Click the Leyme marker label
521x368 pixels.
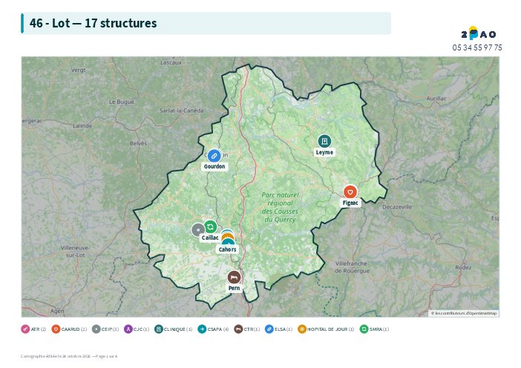coord(324,152)
